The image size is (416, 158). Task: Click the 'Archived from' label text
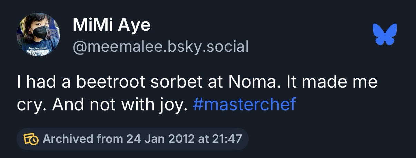[x=83, y=139]
